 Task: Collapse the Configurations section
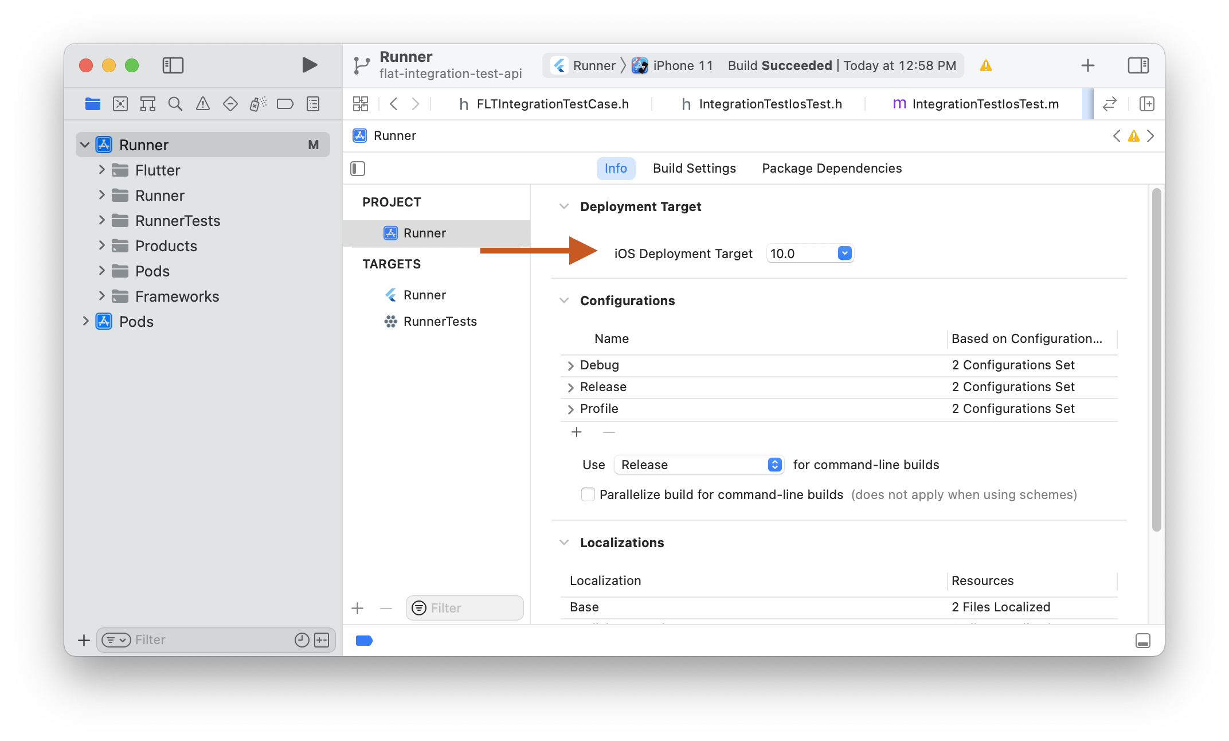point(564,300)
